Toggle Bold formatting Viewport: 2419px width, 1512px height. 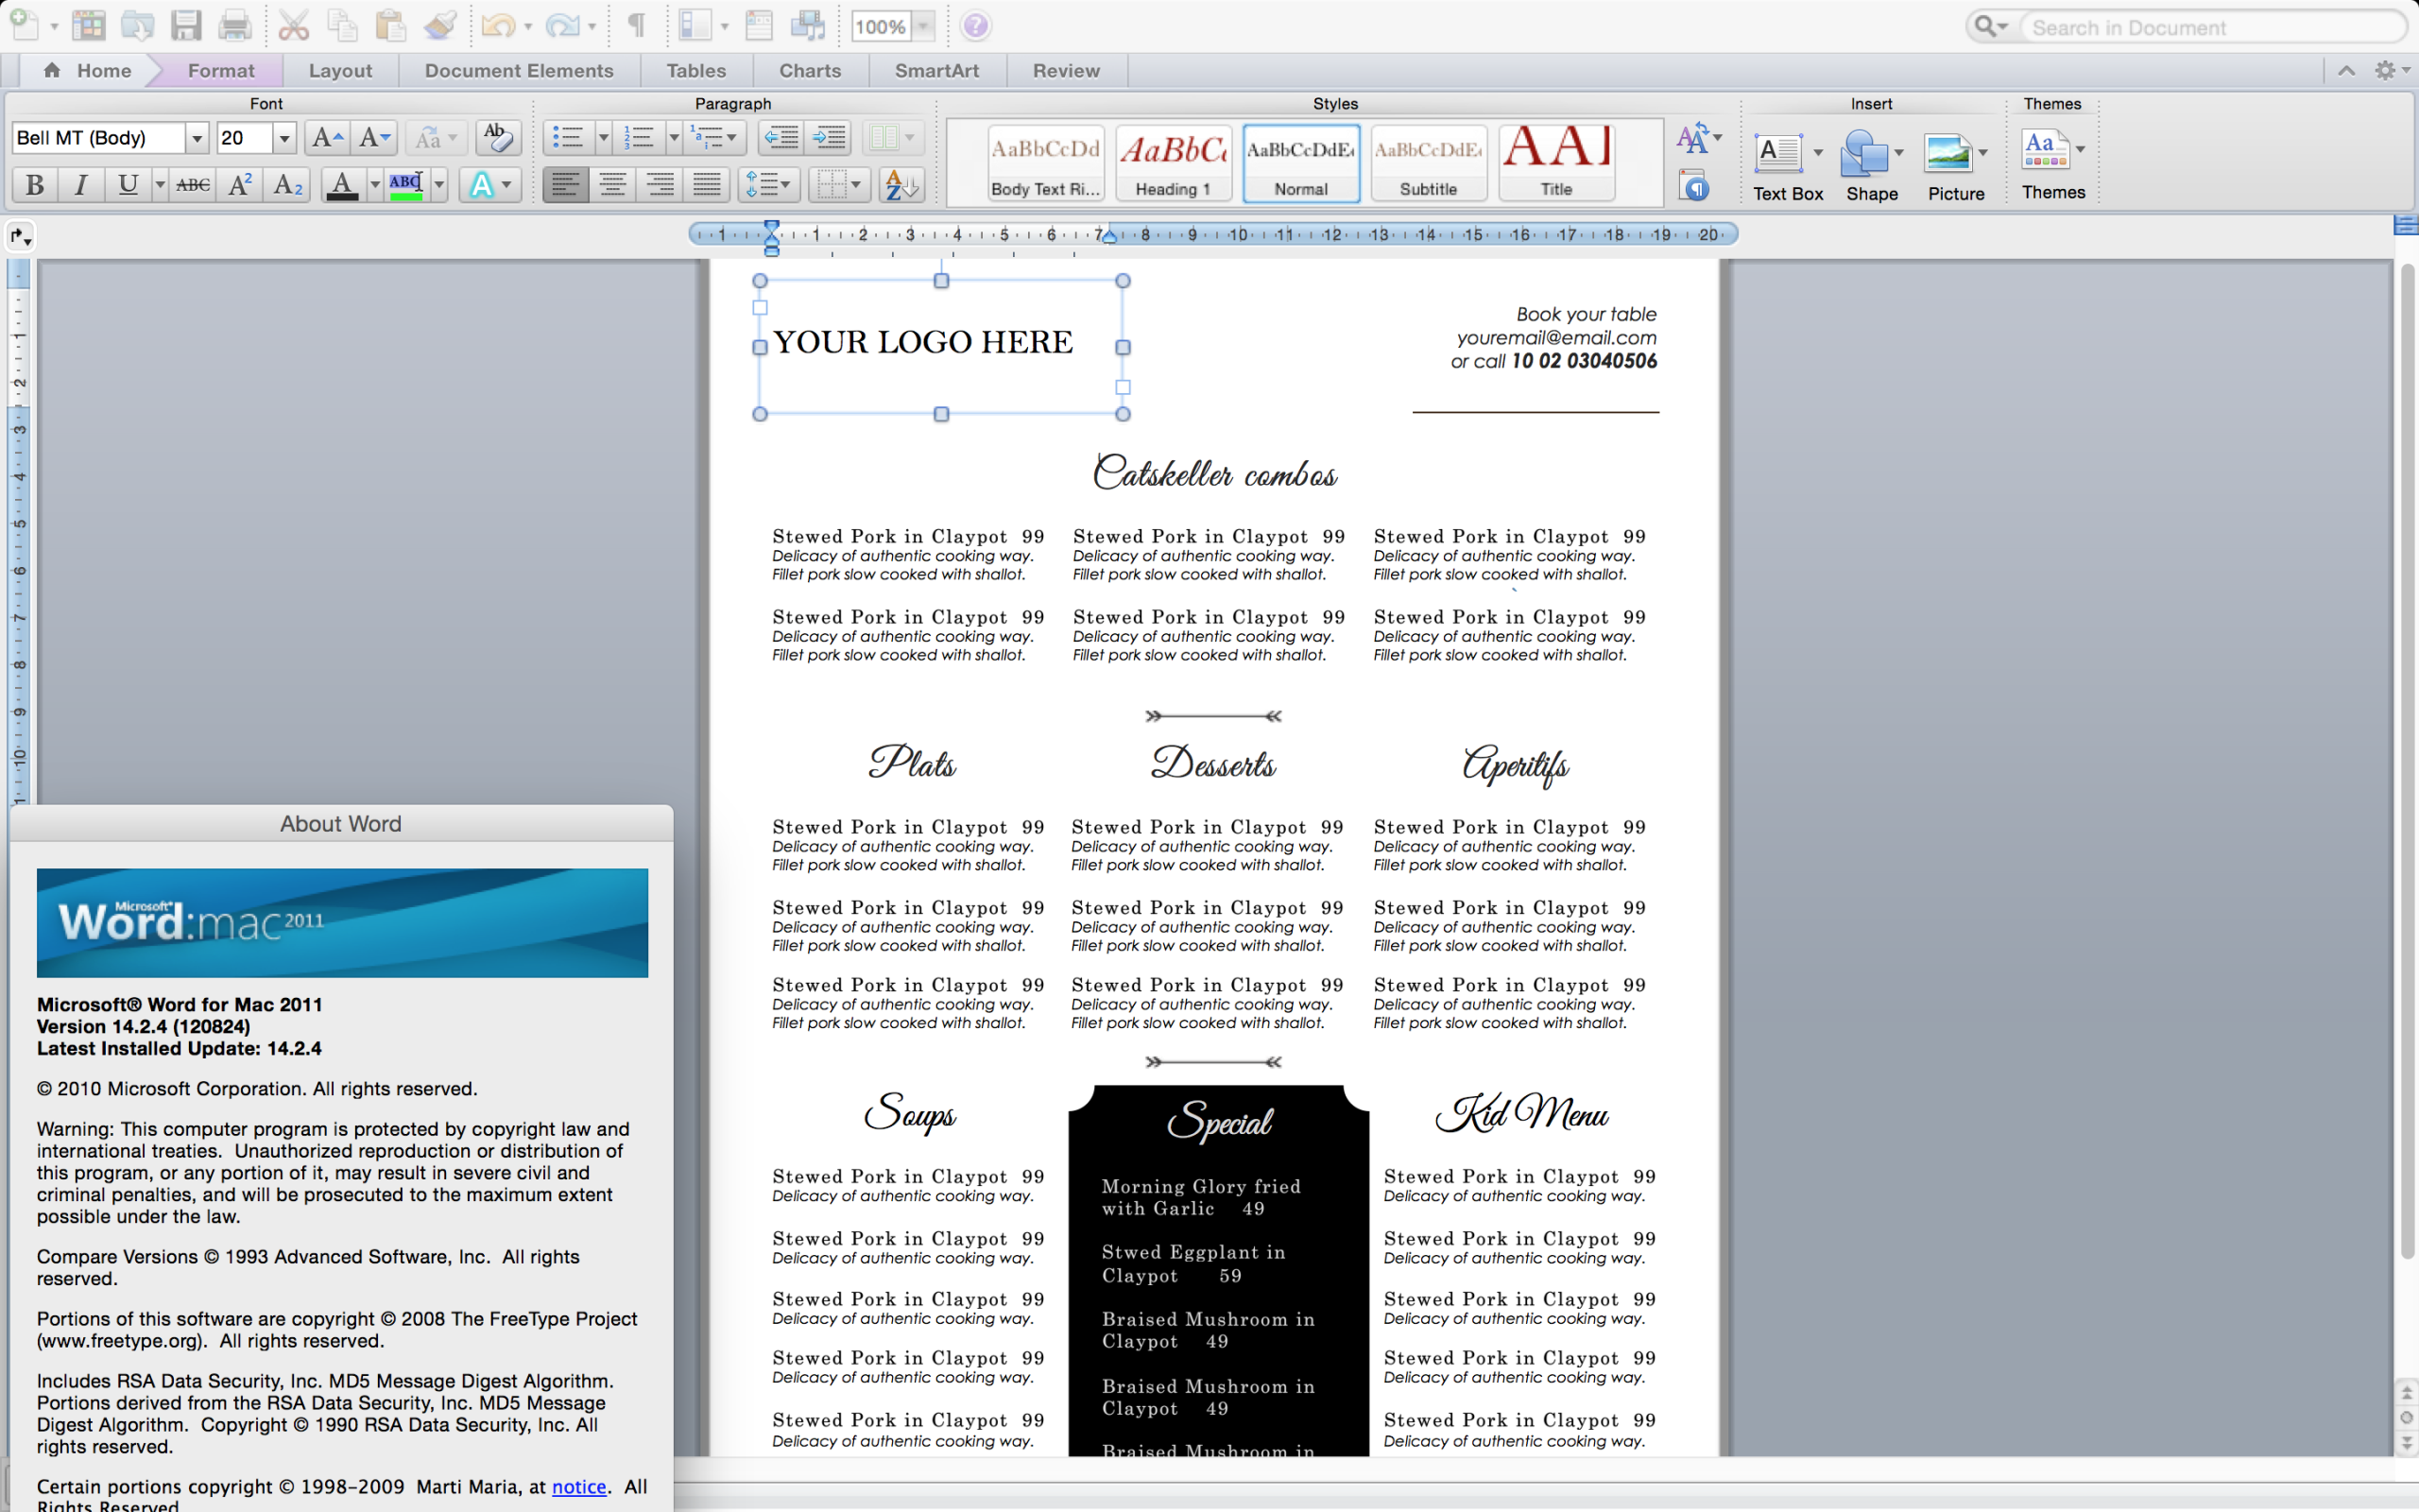tap(35, 185)
